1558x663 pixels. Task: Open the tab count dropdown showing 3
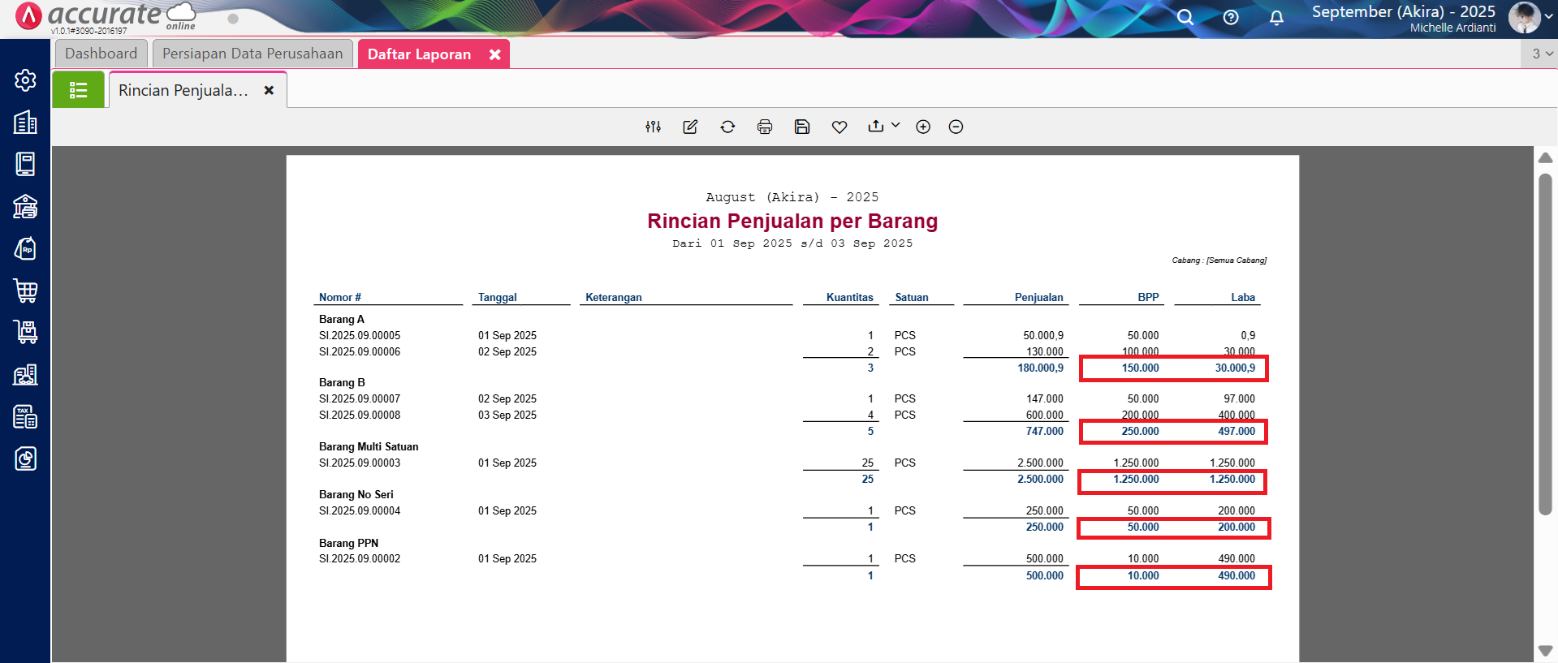(x=1542, y=54)
